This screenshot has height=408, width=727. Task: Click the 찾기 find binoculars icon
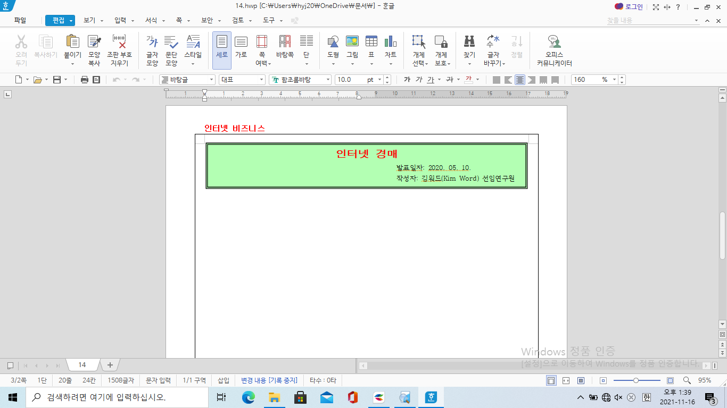coord(469,41)
